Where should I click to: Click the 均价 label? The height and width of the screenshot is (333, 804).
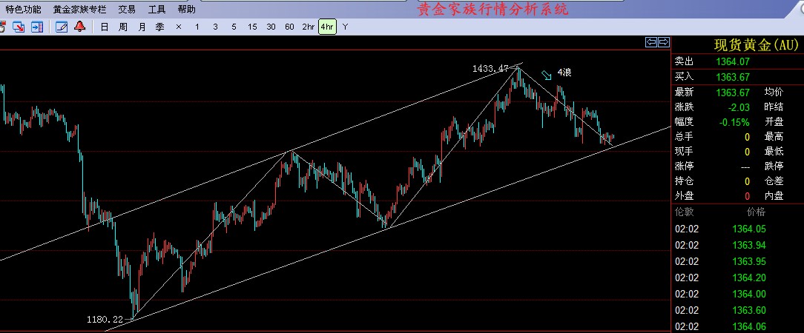tap(774, 92)
